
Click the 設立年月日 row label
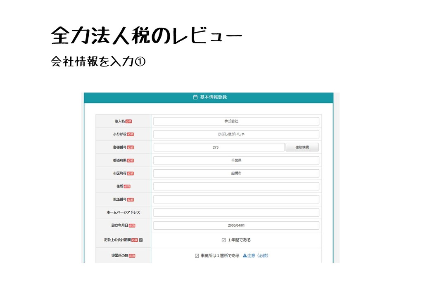click(120, 225)
